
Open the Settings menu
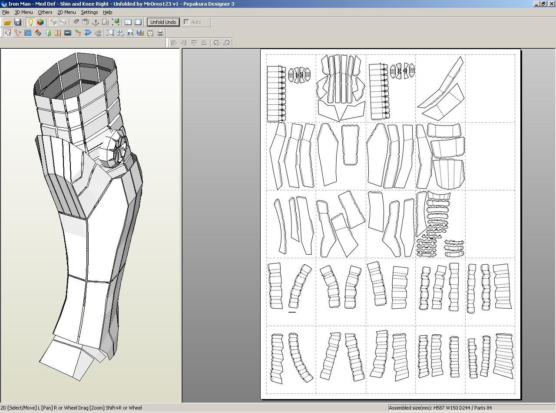[89, 12]
